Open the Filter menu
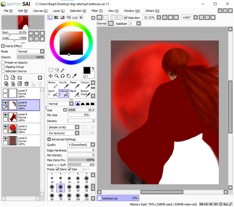 pos(97,11)
